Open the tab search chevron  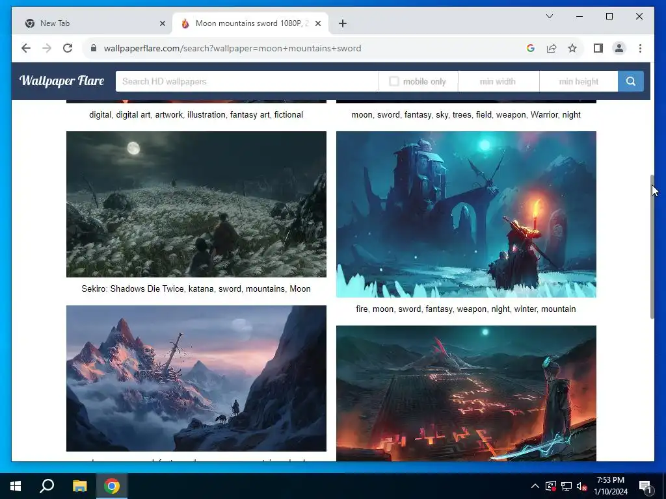(549, 16)
